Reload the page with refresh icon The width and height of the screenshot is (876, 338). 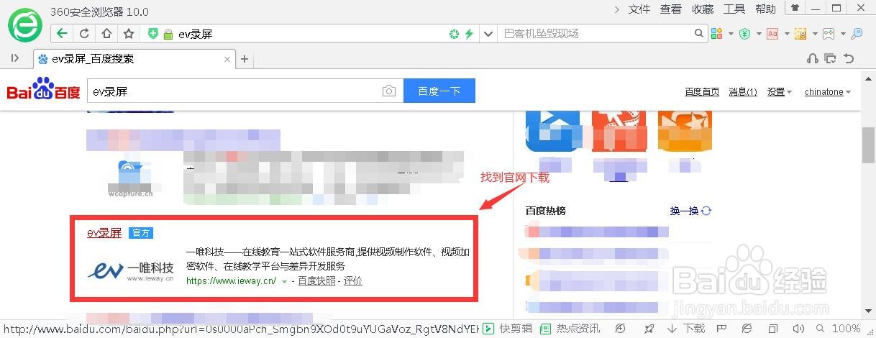(84, 33)
